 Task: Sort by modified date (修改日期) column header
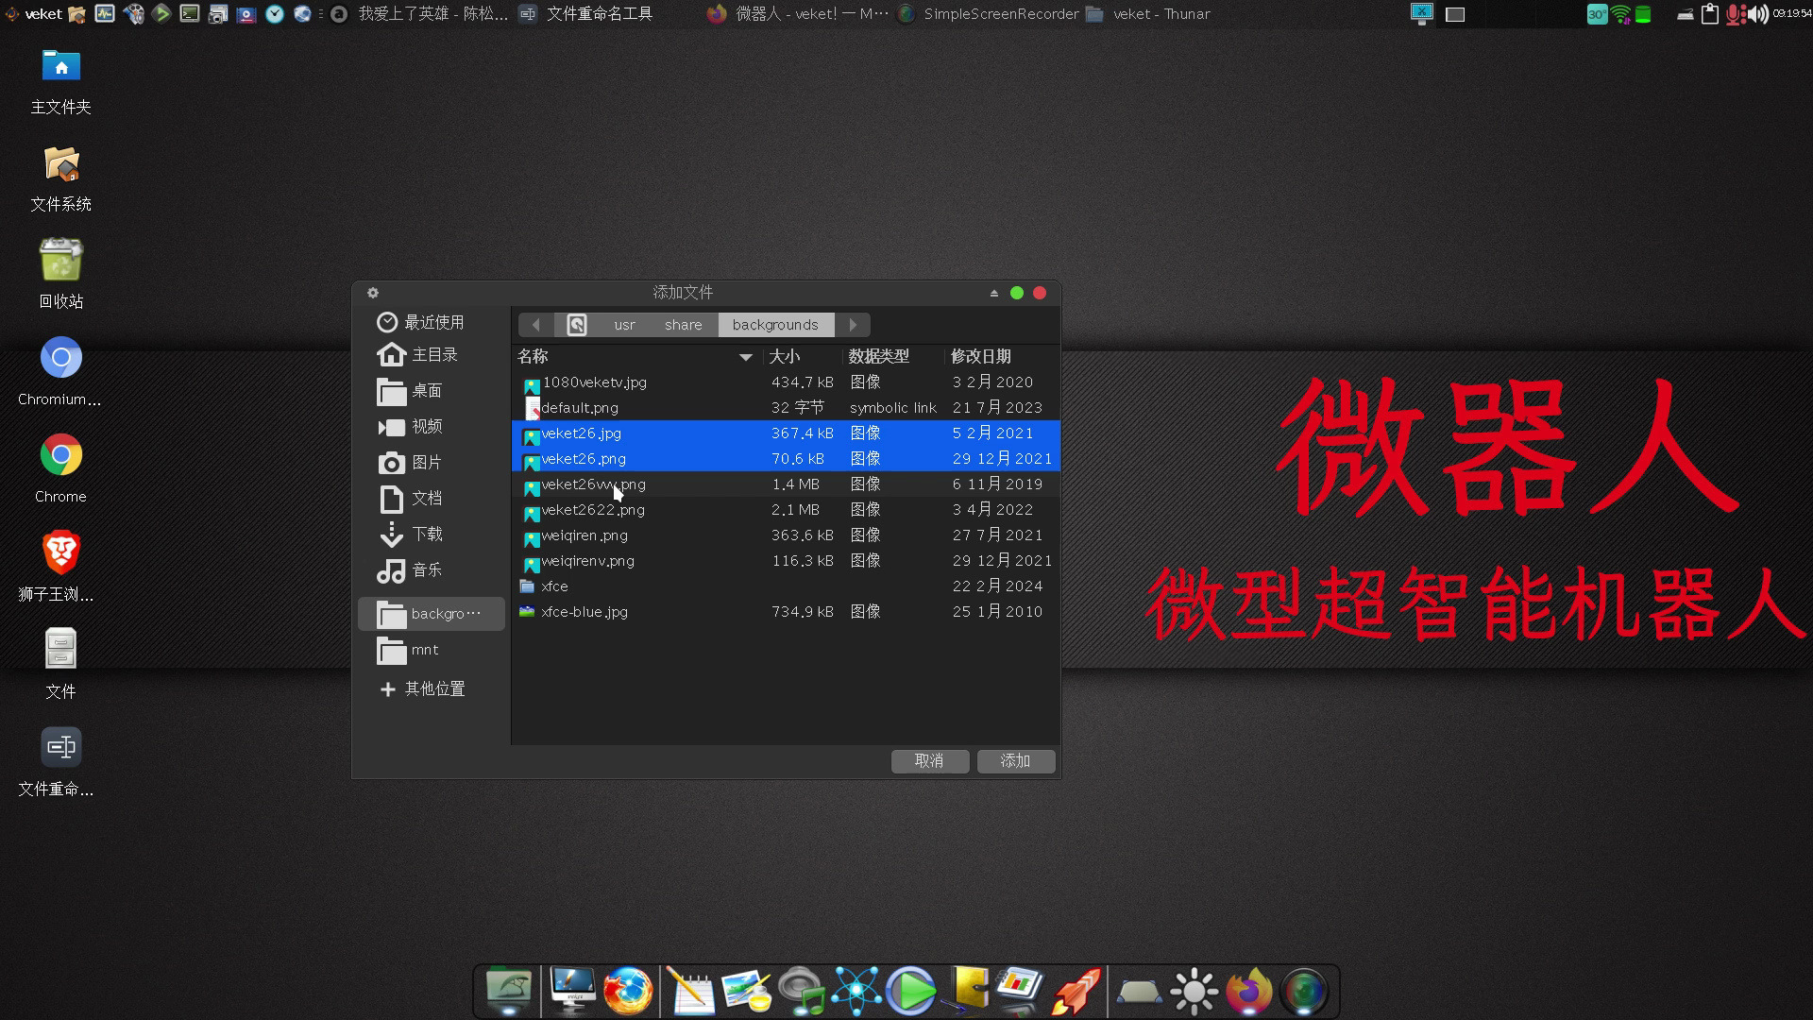click(x=980, y=357)
